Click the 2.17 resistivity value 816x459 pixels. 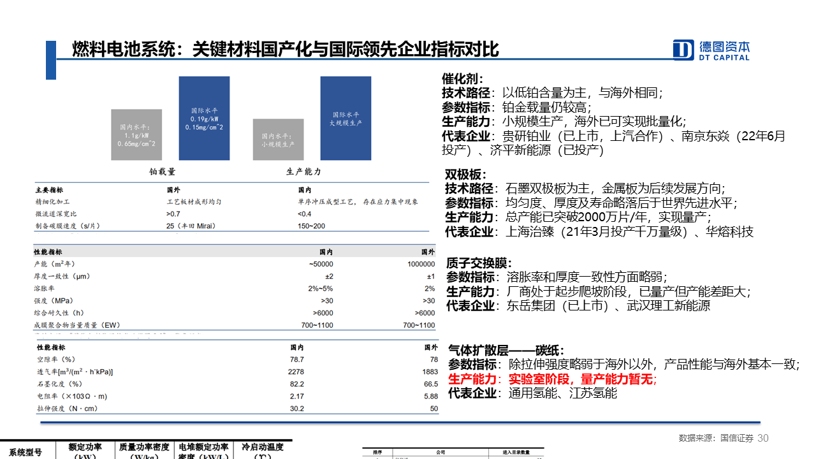pos(296,397)
